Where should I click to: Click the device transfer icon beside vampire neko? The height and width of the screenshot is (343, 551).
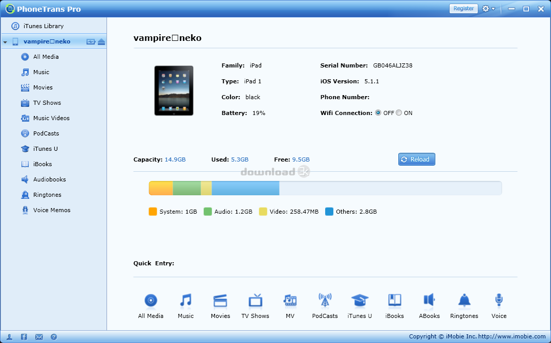(x=91, y=42)
